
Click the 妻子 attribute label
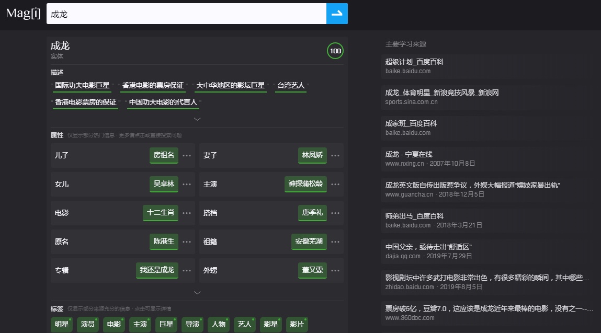210,156
